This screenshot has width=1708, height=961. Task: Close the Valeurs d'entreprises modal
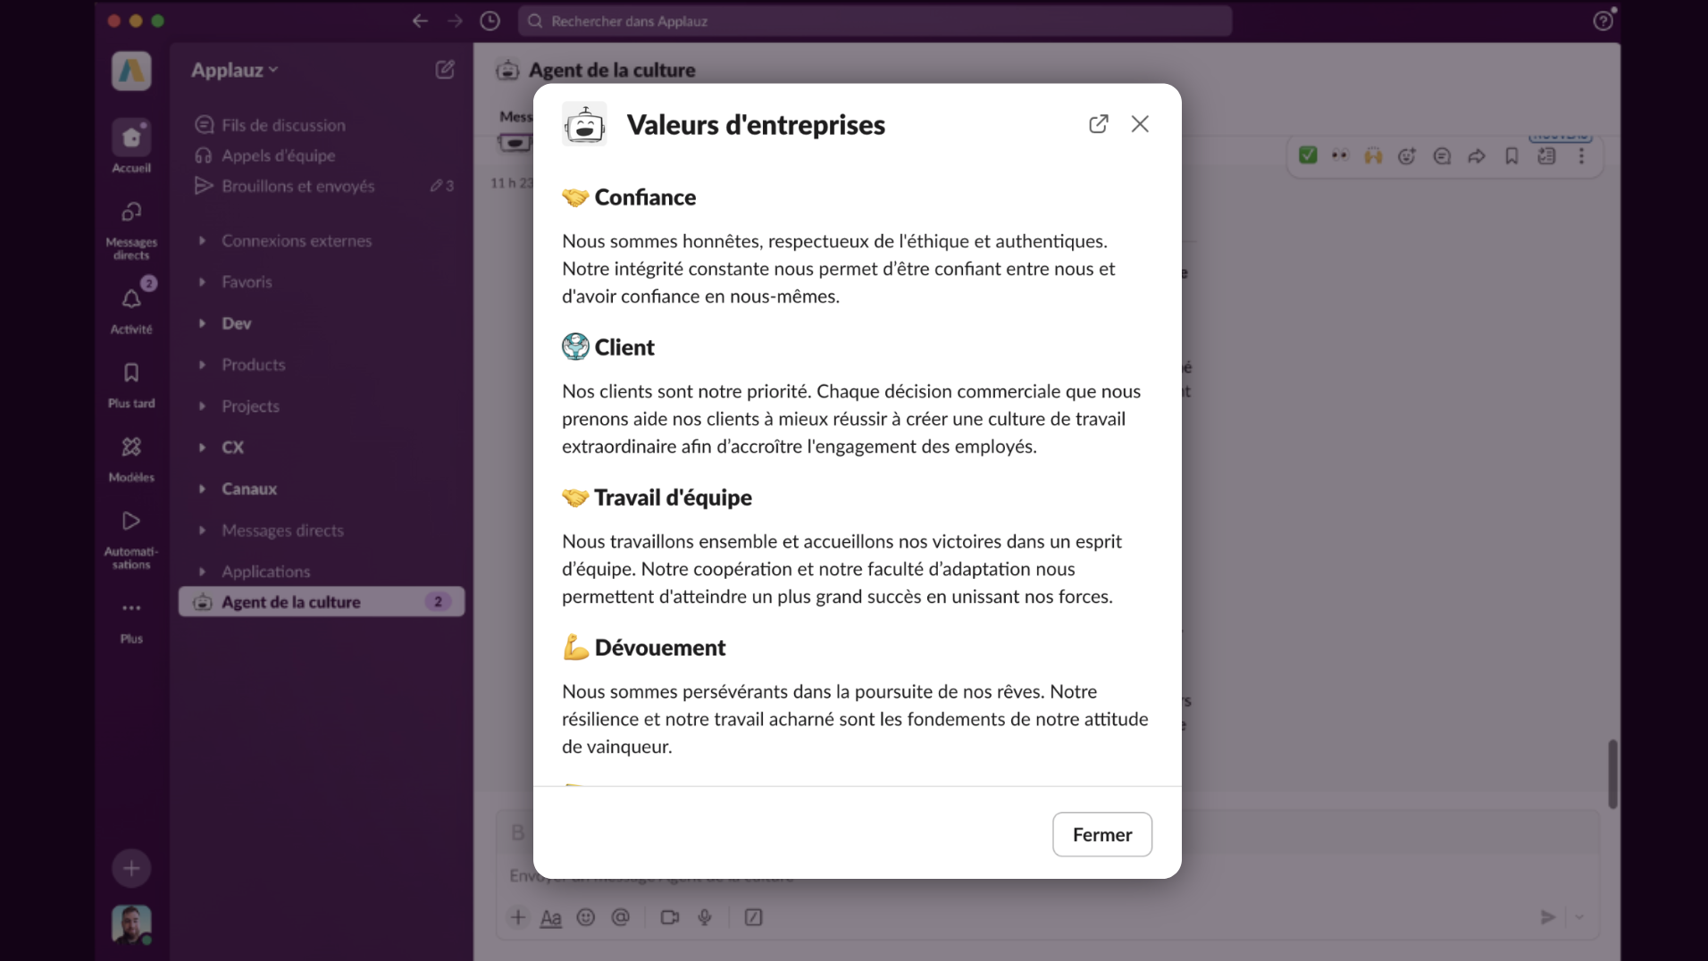click(x=1140, y=124)
